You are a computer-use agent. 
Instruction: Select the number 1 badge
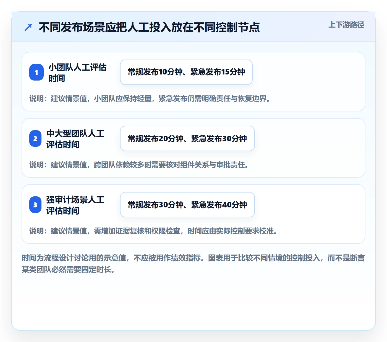(36, 72)
